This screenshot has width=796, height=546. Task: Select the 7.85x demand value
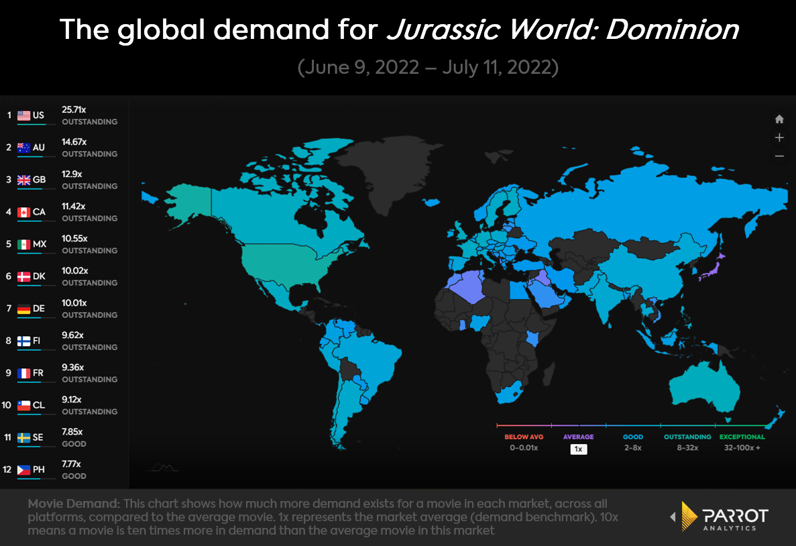[72, 432]
